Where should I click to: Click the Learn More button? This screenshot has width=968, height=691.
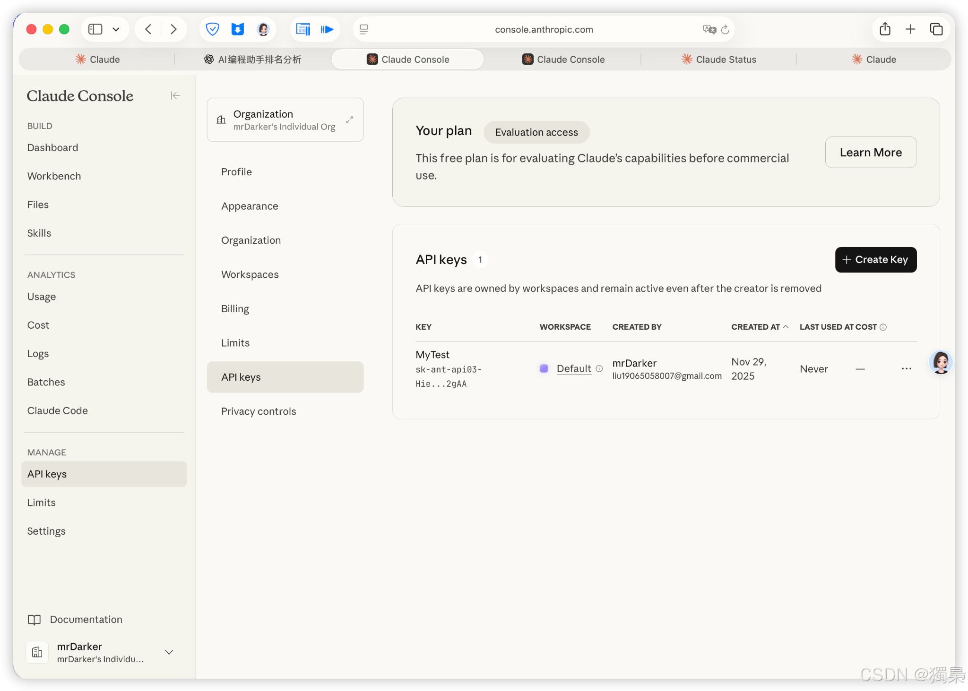pyautogui.click(x=870, y=153)
